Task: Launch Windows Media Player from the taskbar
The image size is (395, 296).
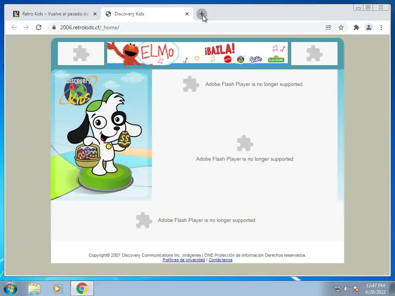Action: pos(57,289)
